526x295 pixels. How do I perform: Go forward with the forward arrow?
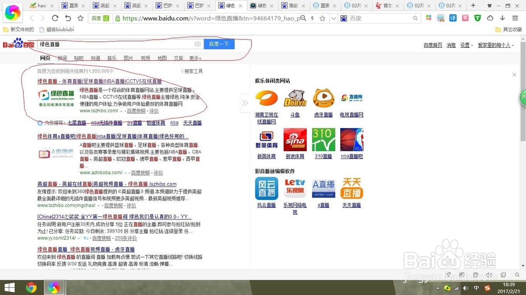pyautogui.click(x=43, y=18)
